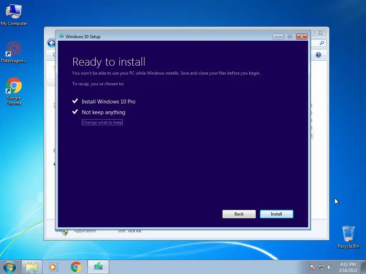The width and height of the screenshot is (366, 274).
Task: Click the 'Ready to install' heading
Action: (109, 62)
